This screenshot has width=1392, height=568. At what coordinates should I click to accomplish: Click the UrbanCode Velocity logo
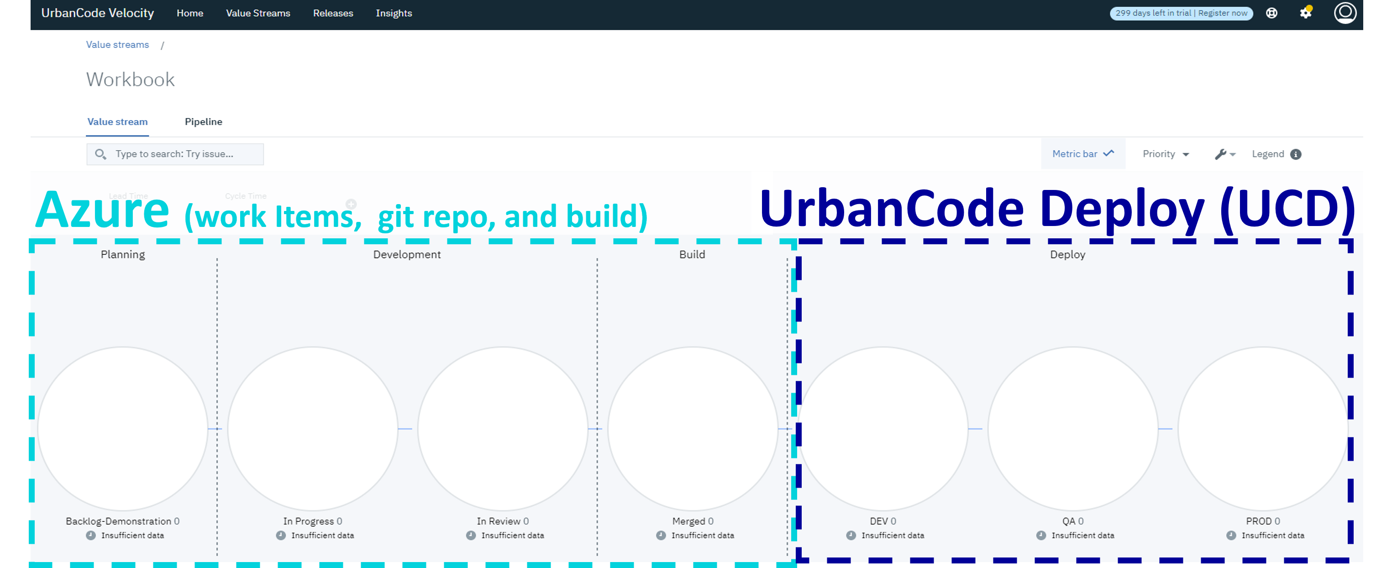click(x=97, y=13)
